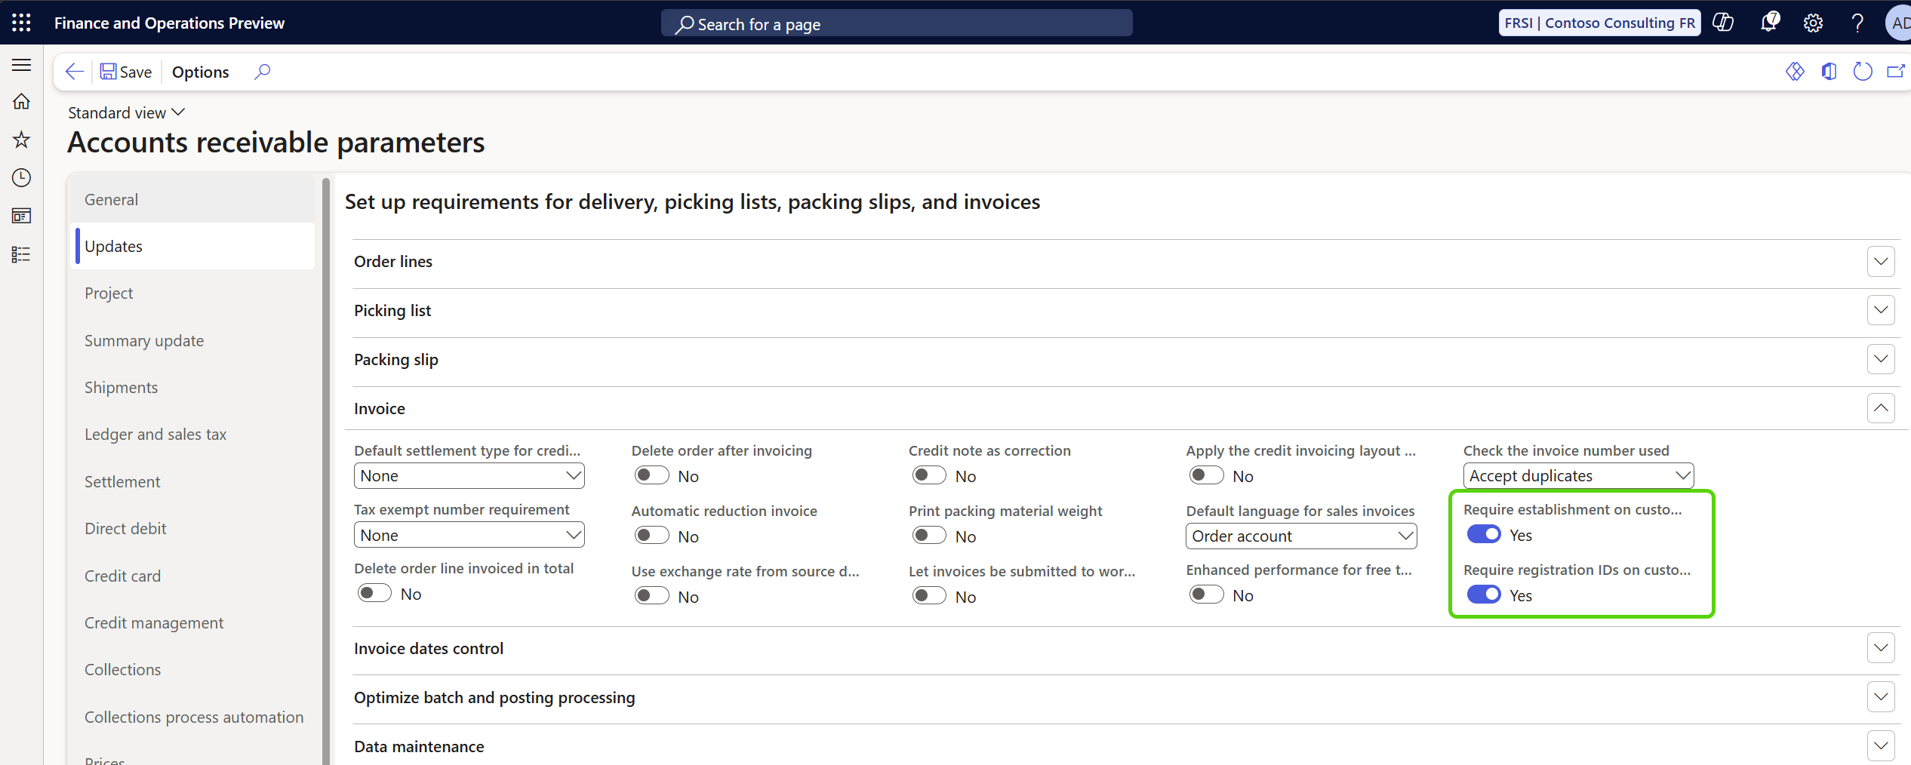Expand Optimize batch and posting processing
Image resolution: width=1911 pixels, height=765 pixels.
(1881, 697)
